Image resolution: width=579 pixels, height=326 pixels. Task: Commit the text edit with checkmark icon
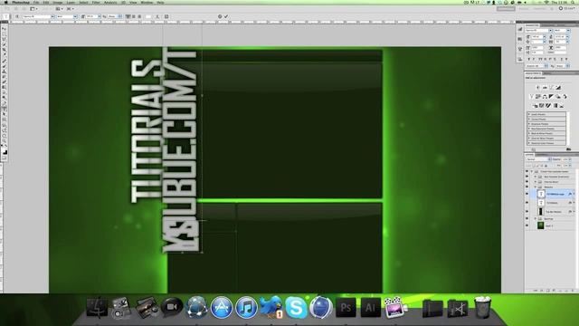pos(226,16)
